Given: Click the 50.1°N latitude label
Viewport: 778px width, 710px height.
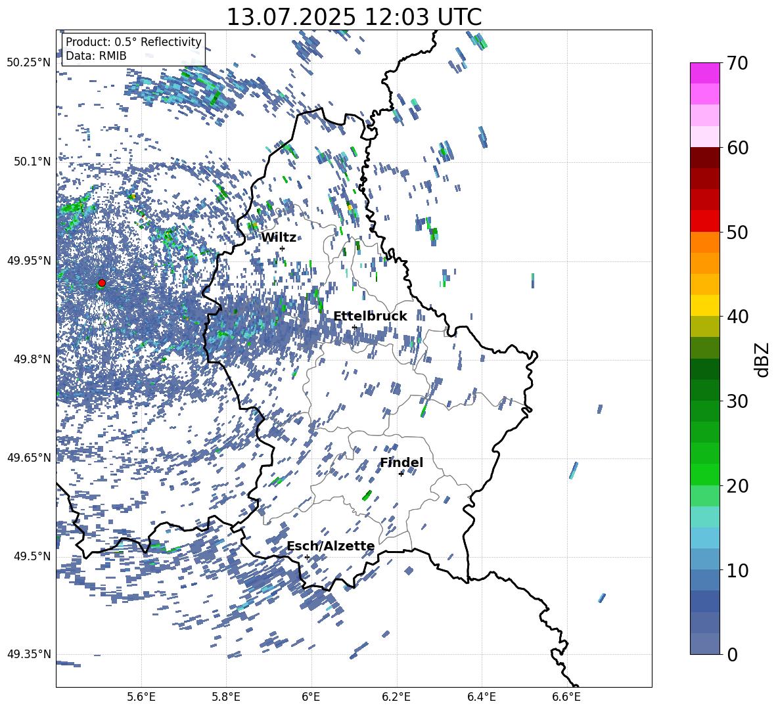Looking at the screenshot, I should click(x=32, y=162).
